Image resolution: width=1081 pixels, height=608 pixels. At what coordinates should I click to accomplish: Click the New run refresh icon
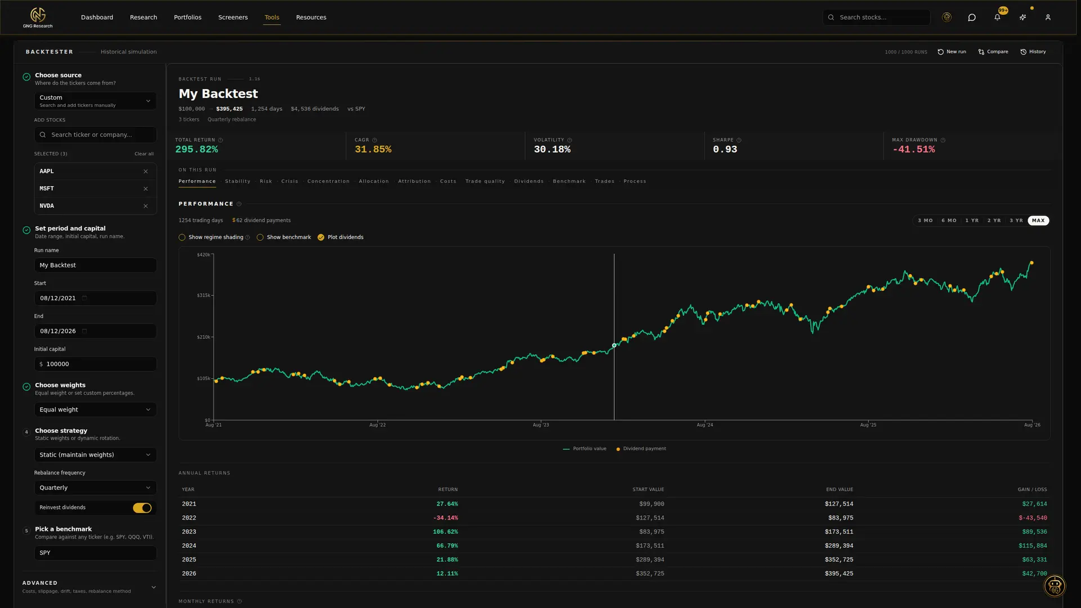click(x=940, y=52)
